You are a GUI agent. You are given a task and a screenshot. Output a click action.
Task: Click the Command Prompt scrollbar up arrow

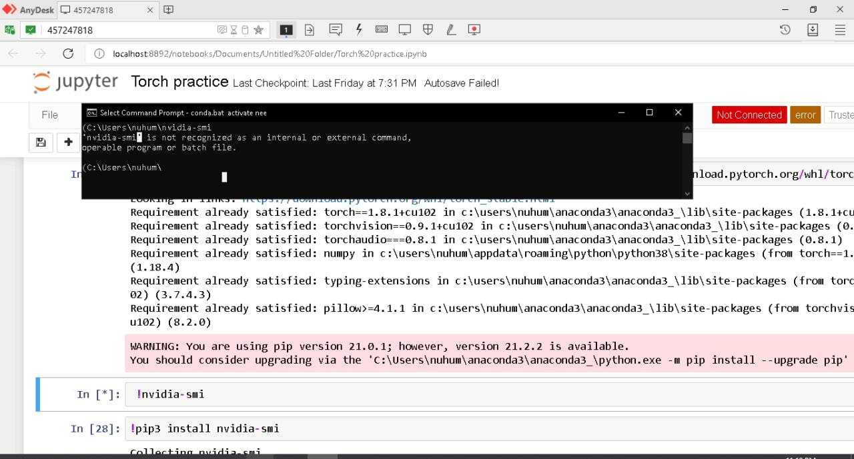[687, 127]
